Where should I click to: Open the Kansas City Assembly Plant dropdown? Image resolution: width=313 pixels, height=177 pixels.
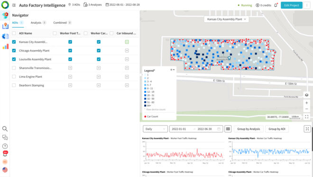coord(226,19)
